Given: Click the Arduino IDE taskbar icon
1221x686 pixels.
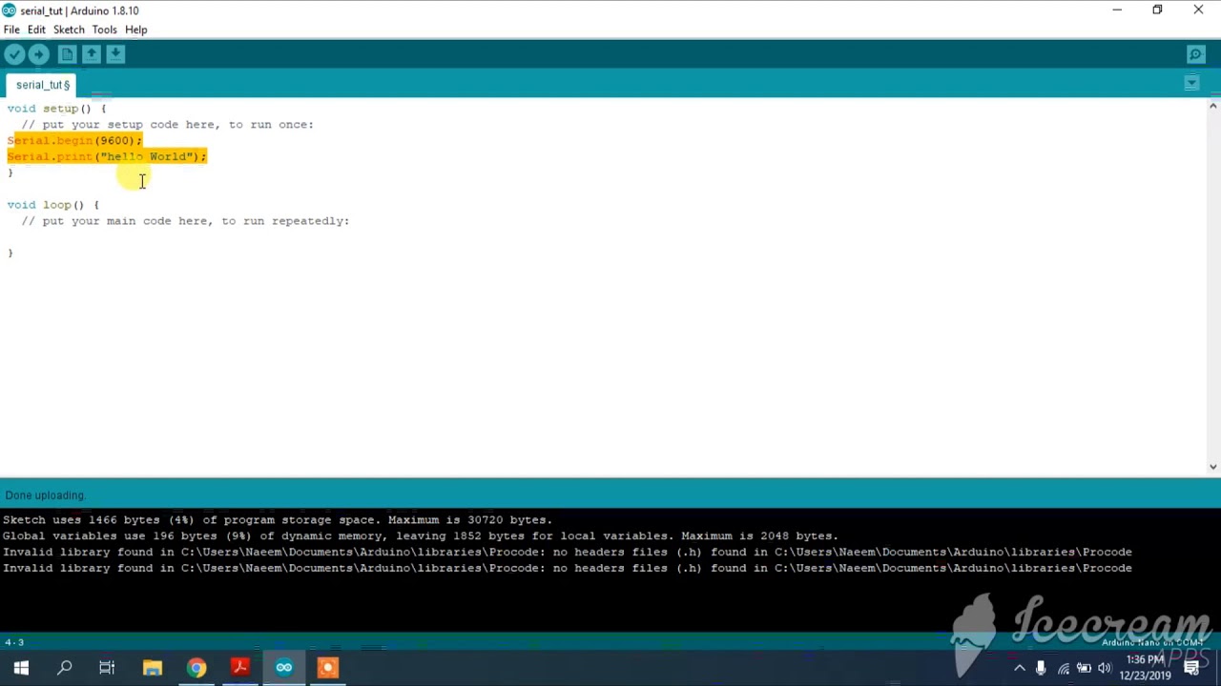Looking at the screenshot, I should pyautogui.click(x=284, y=668).
